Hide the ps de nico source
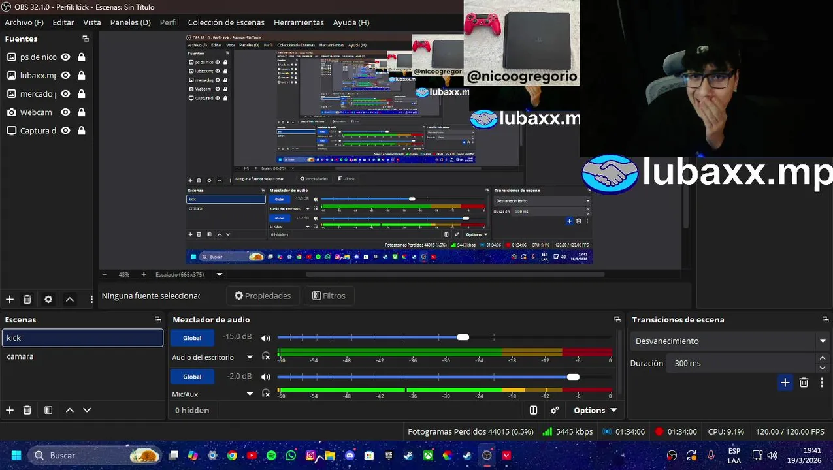 (65, 57)
